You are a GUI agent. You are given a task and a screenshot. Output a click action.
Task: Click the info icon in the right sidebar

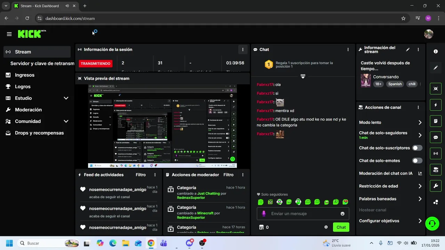[436, 51]
